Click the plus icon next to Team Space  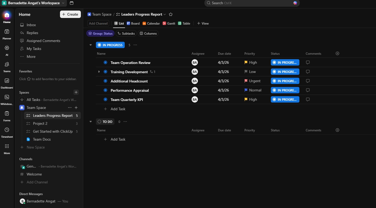[76, 108]
